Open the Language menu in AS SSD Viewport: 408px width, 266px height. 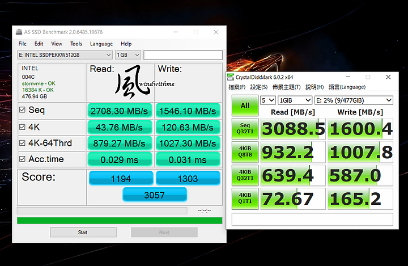tap(101, 44)
